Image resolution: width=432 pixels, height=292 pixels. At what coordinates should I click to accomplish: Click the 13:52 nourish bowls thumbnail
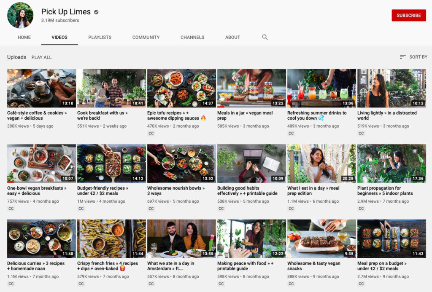click(181, 163)
